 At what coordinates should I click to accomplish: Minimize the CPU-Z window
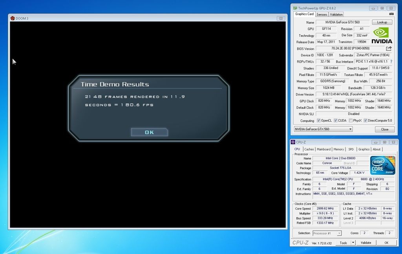[x=376, y=142]
